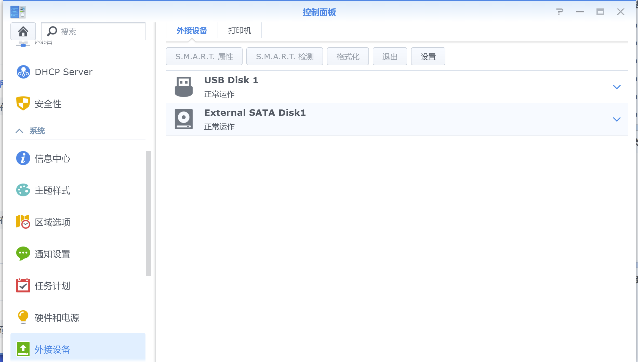Image resolution: width=638 pixels, height=362 pixels.
Task: Open 主题样式 in the sidebar
Action: (78, 190)
